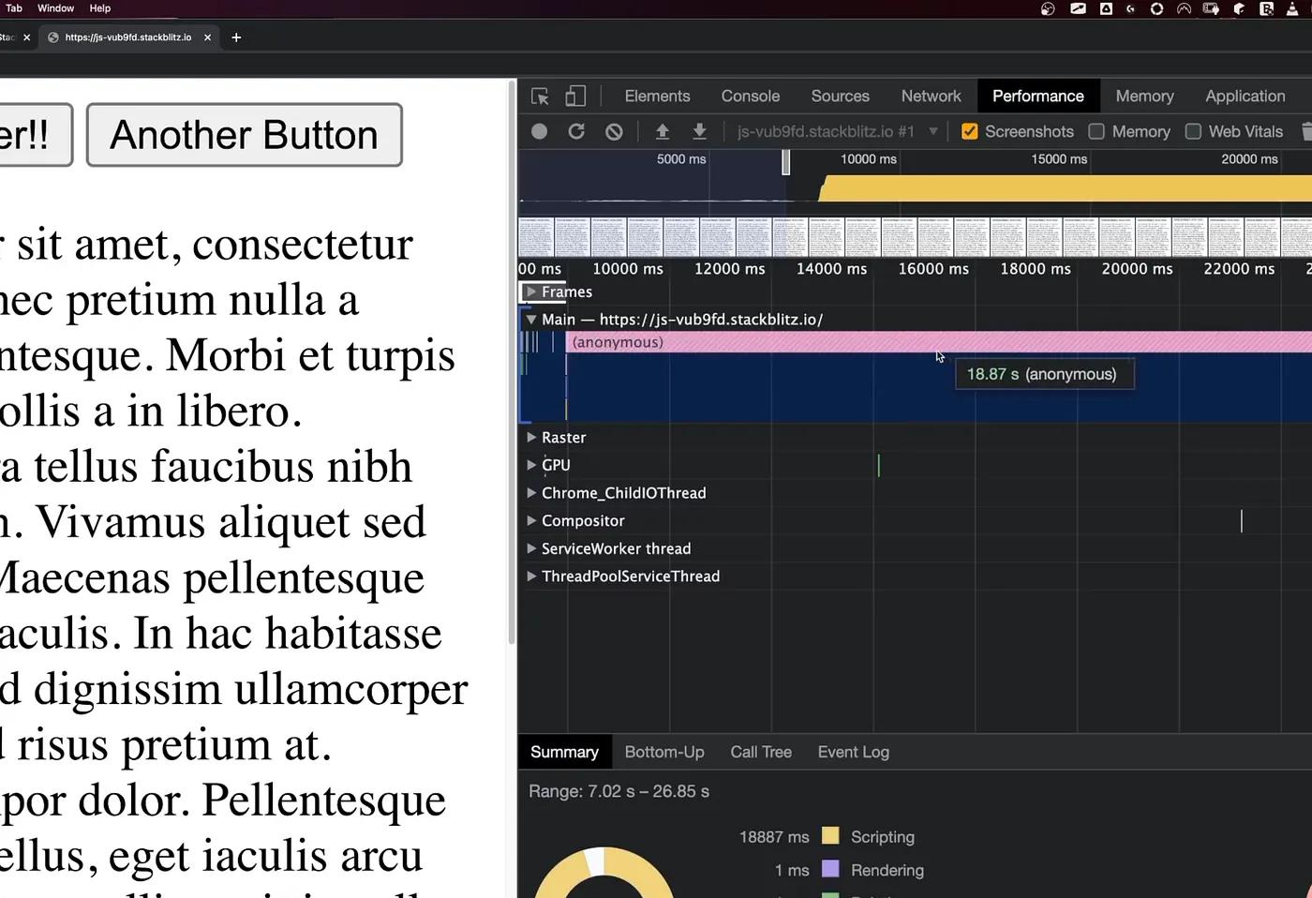Save the profile via the download icon
This screenshot has width=1312, height=898.
tap(699, 131)
